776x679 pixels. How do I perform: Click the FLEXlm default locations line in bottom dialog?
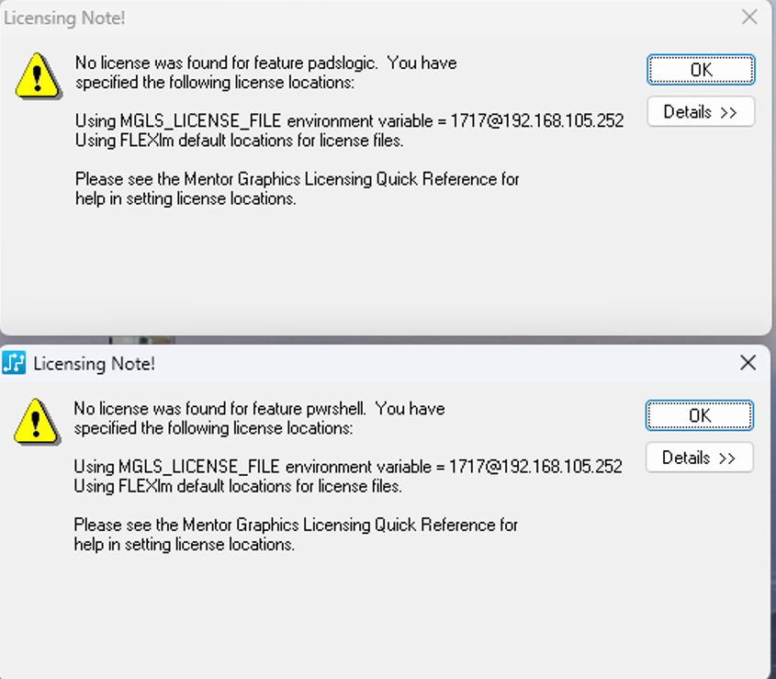238,486
